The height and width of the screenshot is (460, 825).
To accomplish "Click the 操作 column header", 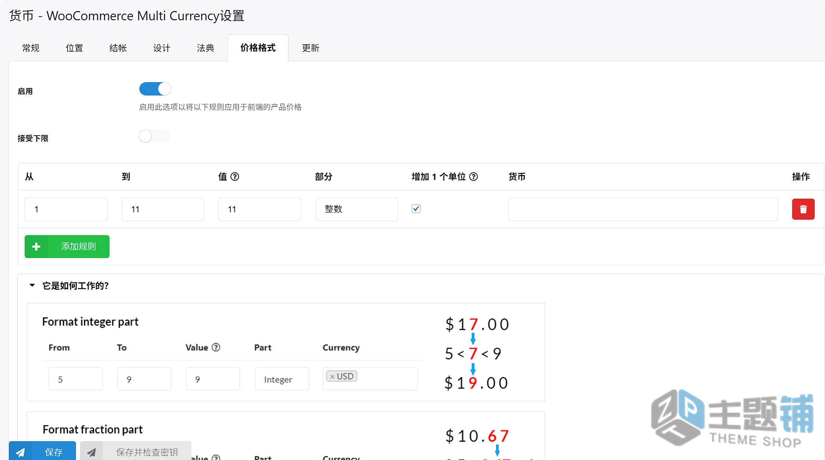I will [x=801, y=177].
